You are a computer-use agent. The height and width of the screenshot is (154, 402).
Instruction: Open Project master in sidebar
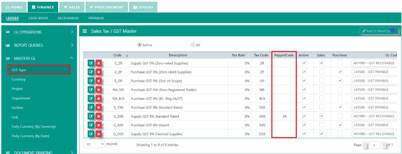(x=17, y=89)
